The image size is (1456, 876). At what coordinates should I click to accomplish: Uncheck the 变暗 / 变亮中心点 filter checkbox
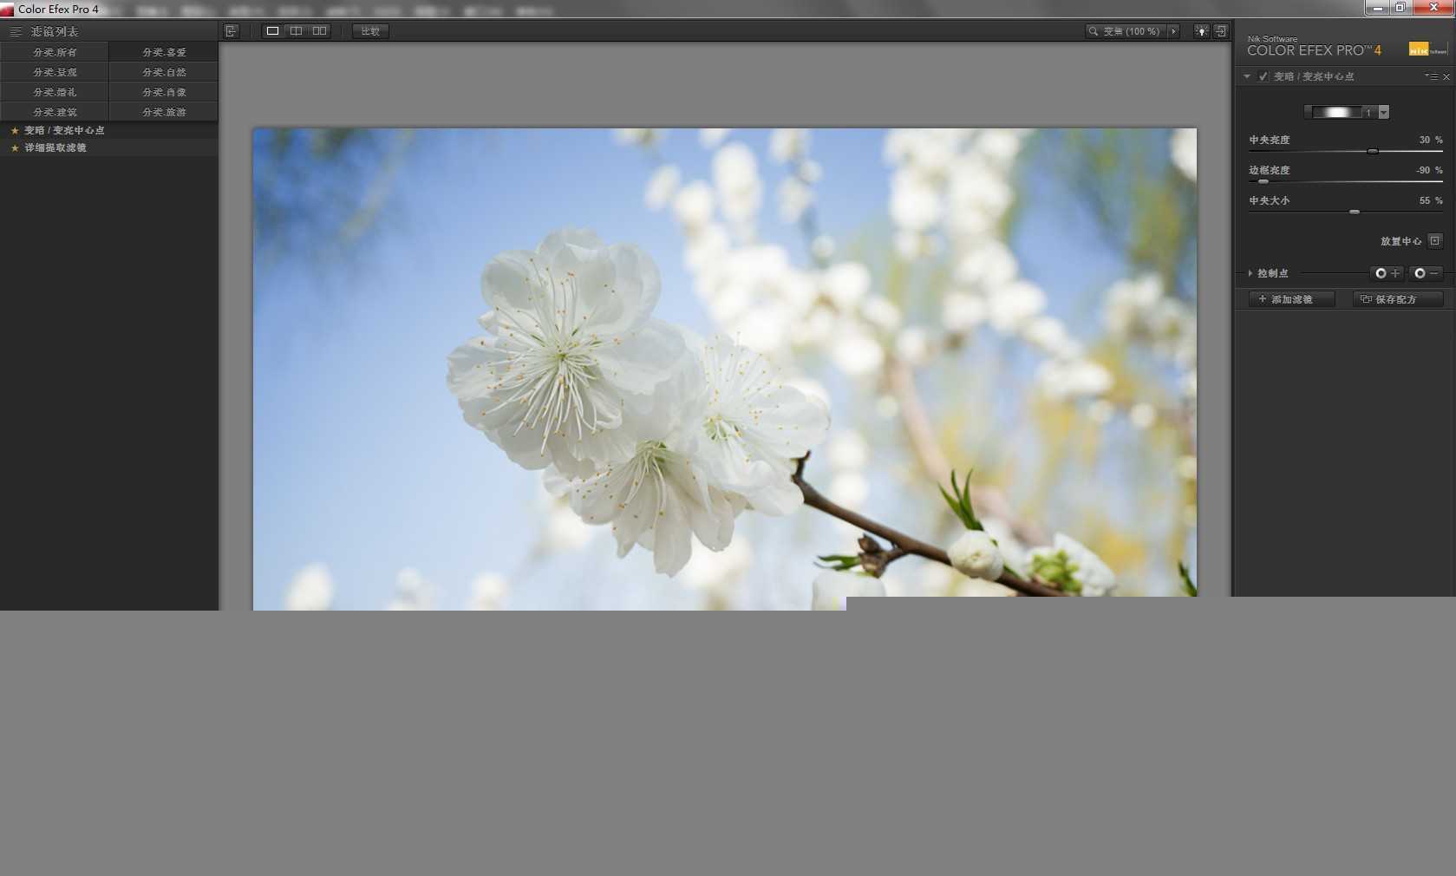pyautogui.click(x=1263, y=76)
